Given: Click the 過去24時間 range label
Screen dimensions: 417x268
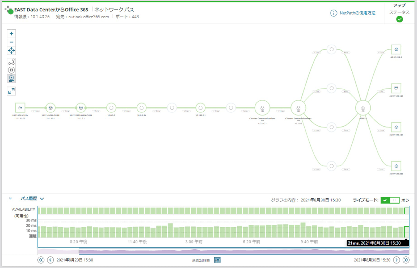Looking at the screenshot, I should pyautogui.click(x=201, y=260).
